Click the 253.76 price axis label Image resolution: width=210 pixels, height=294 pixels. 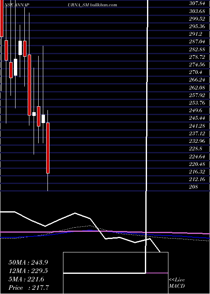pyautogui.click(x=197, y=103)
